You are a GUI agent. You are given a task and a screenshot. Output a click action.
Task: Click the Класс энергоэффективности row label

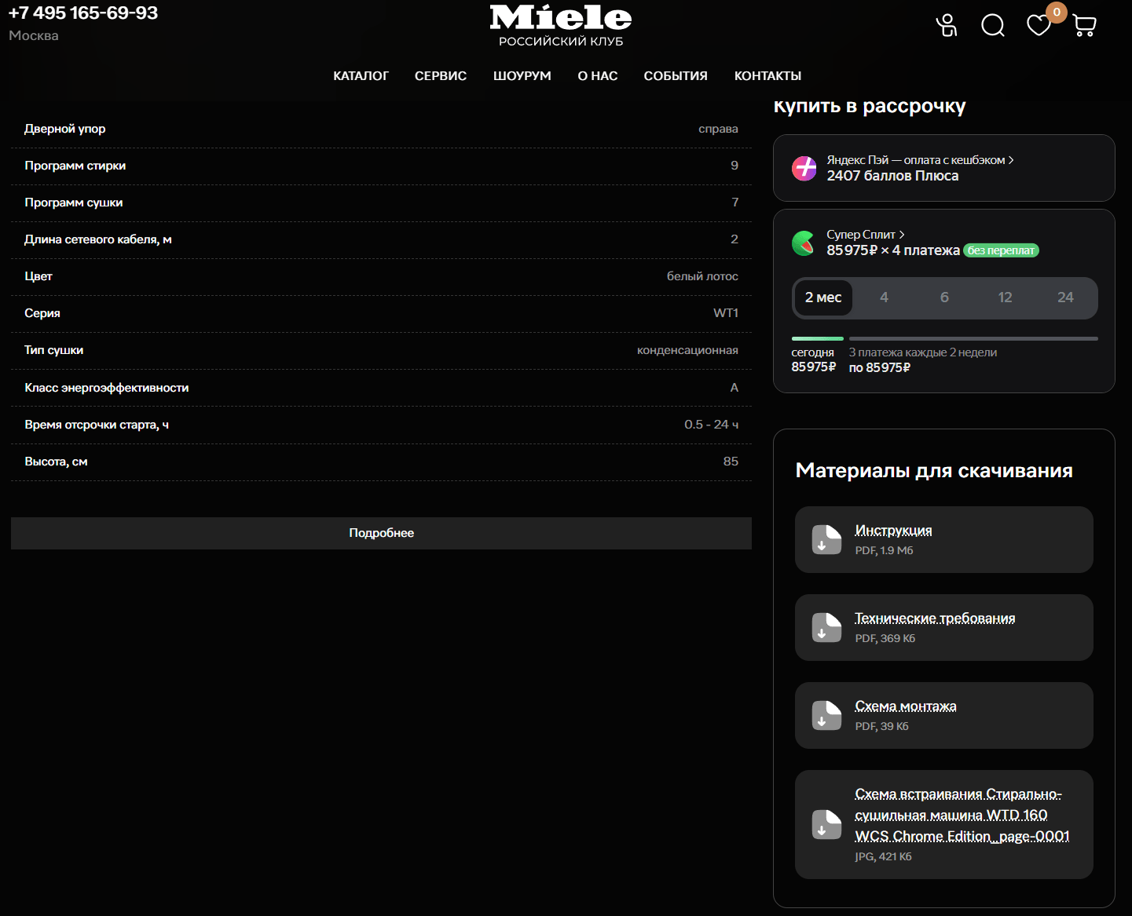pos(107,388)
